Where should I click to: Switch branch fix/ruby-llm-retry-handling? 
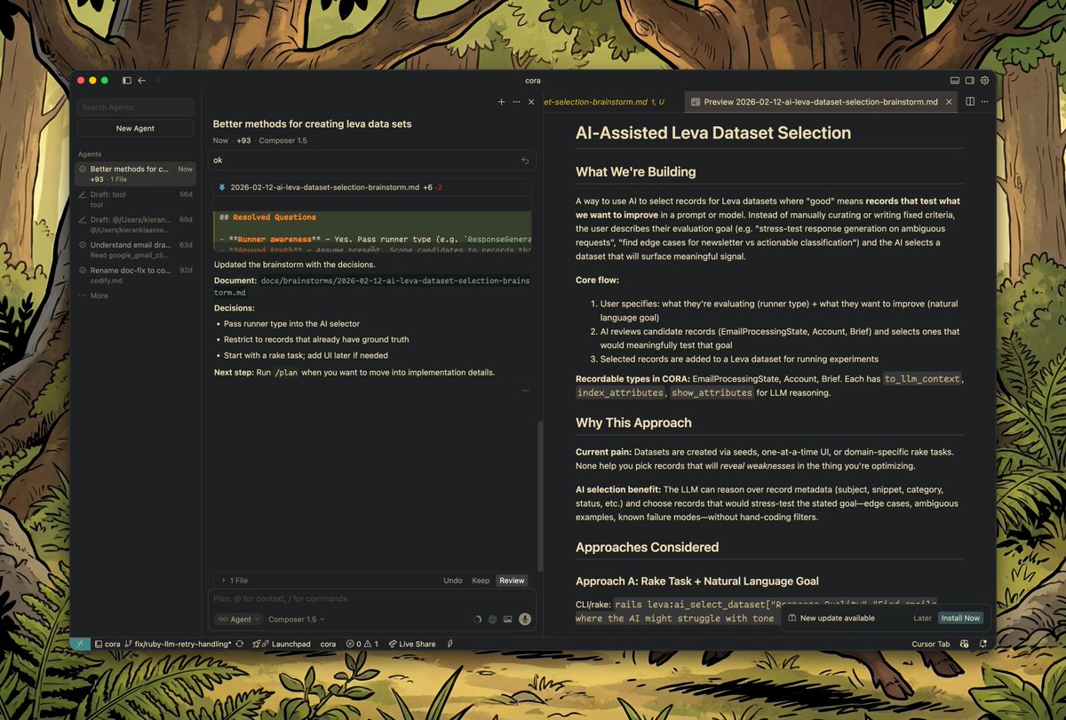(179, 644)
